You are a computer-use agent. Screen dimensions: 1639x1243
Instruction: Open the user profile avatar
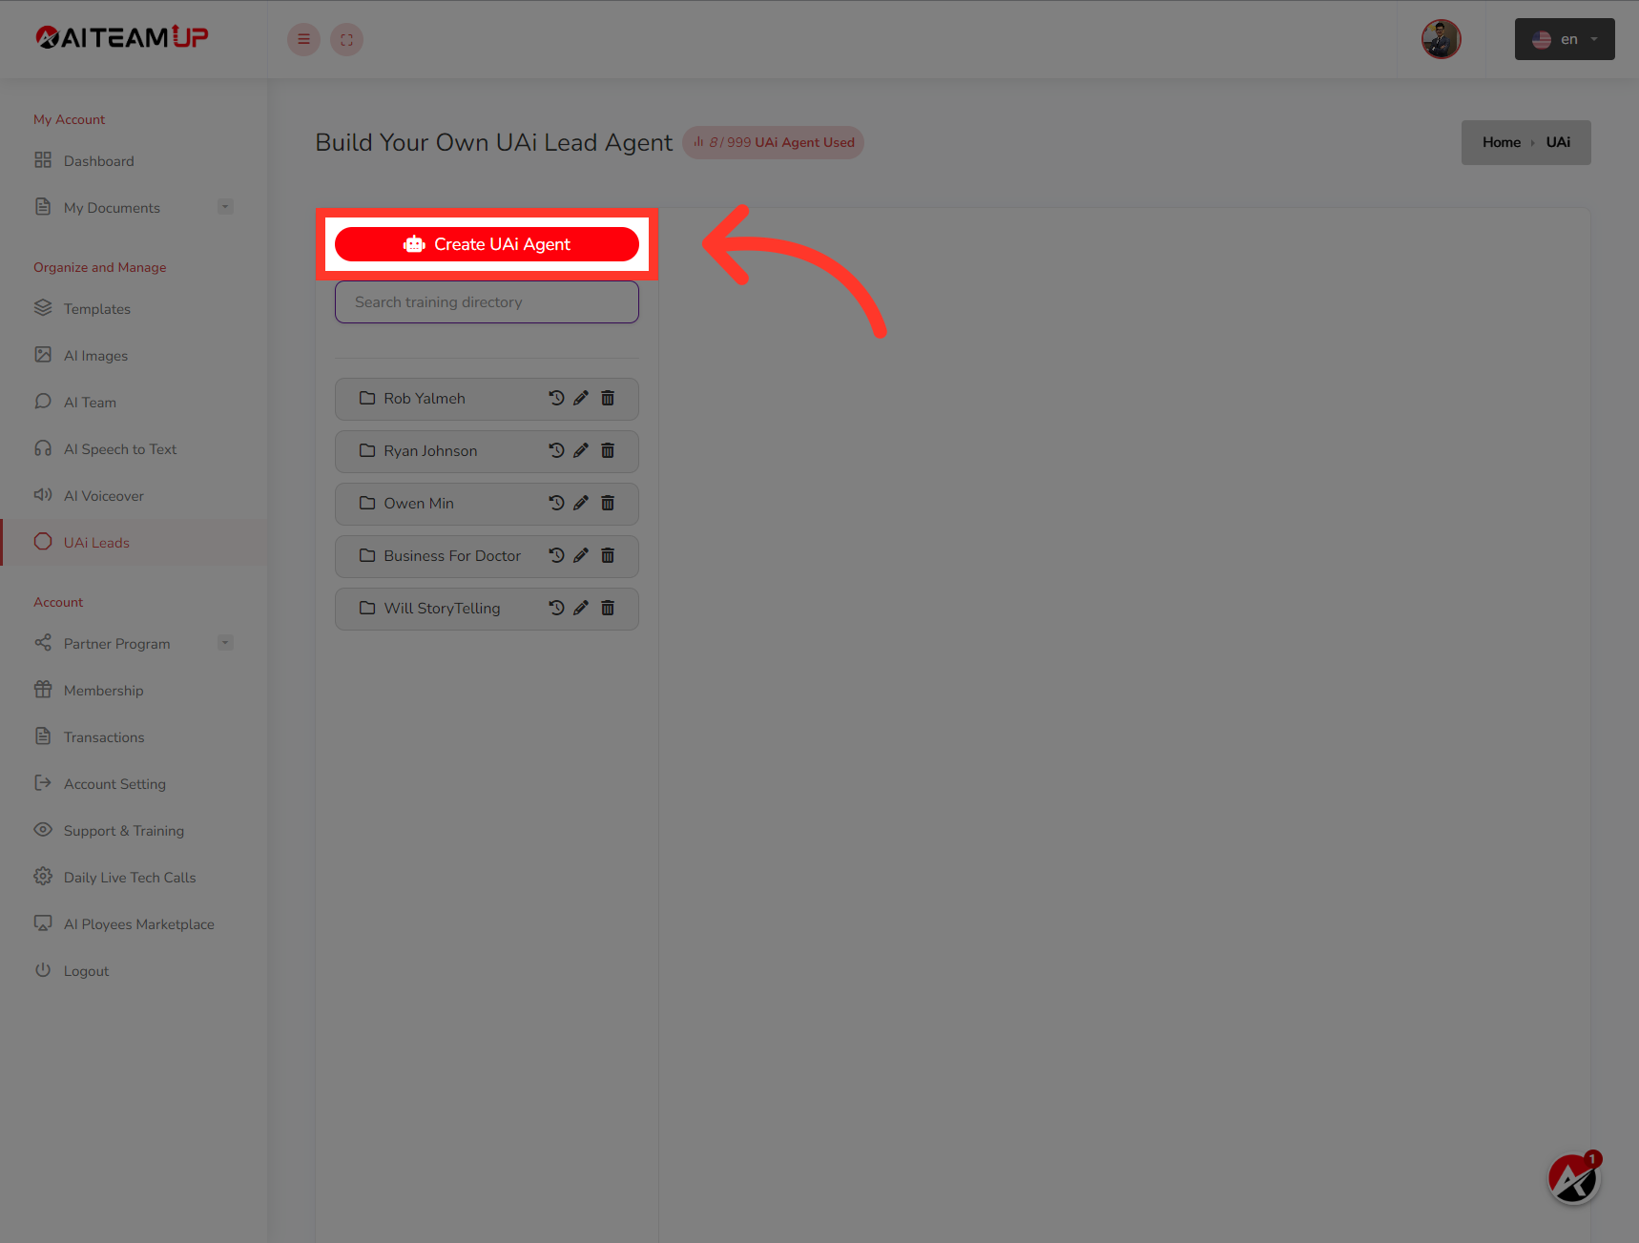[x=1441, y=39]
